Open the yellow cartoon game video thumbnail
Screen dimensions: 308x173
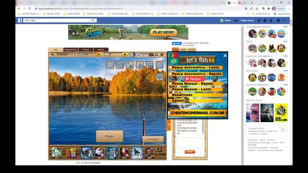point(281,113)
